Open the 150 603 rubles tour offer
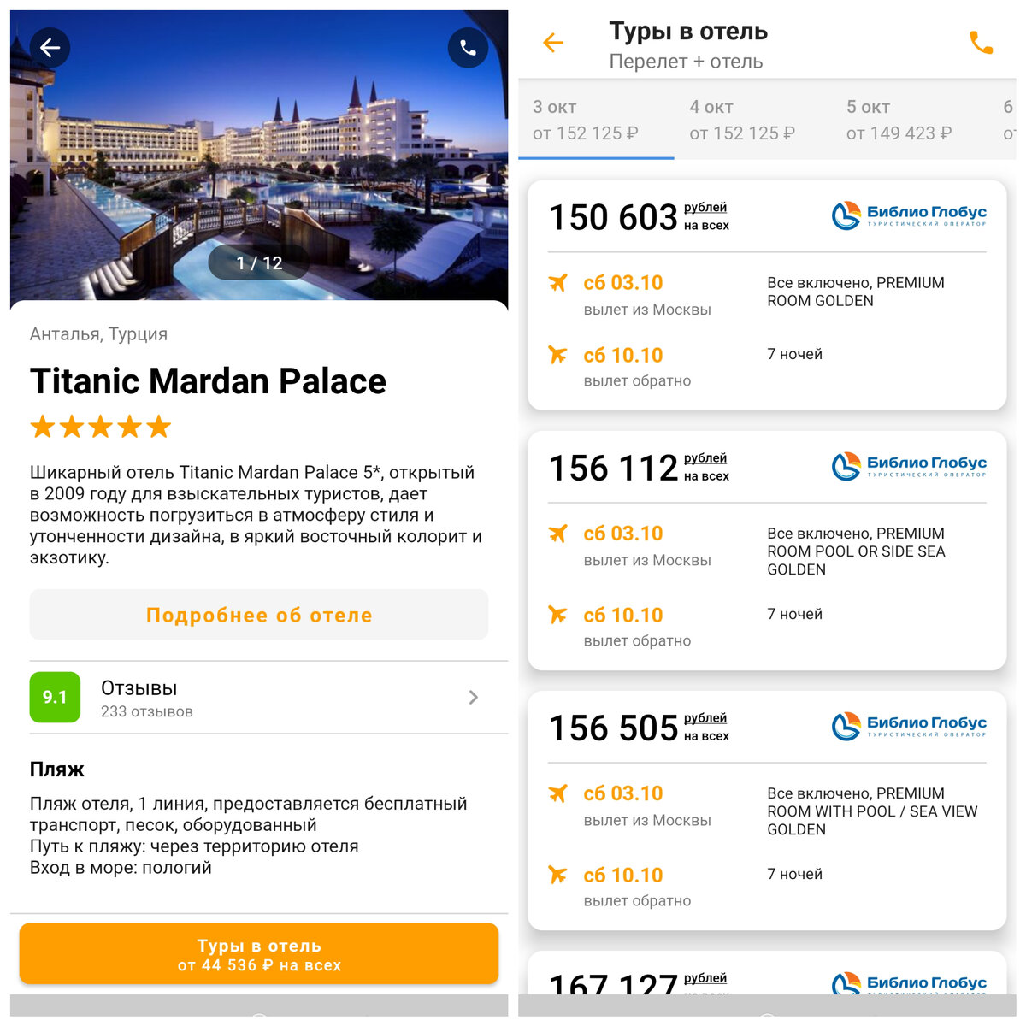The height and width of the screenshot is (1026, 1026). (767, 295)
